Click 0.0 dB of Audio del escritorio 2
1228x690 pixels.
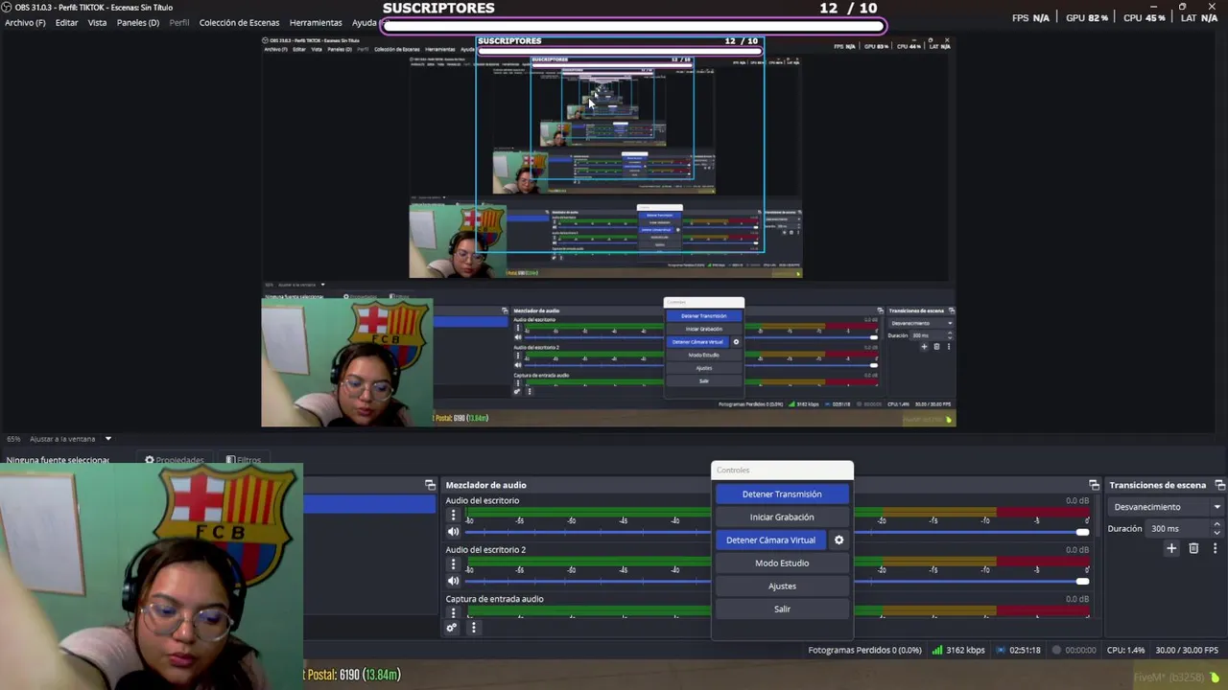tap(1077, 550)
